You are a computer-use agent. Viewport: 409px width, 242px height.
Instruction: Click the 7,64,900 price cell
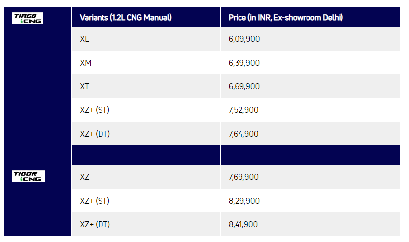(x=243, y=134)
